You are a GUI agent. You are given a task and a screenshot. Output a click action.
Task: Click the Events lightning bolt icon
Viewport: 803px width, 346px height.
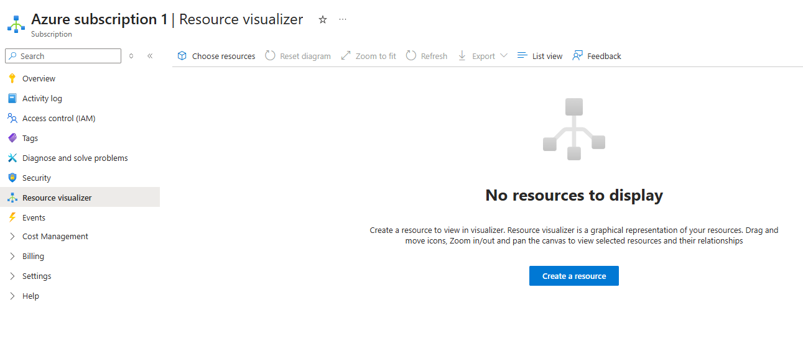pos(12,217)
